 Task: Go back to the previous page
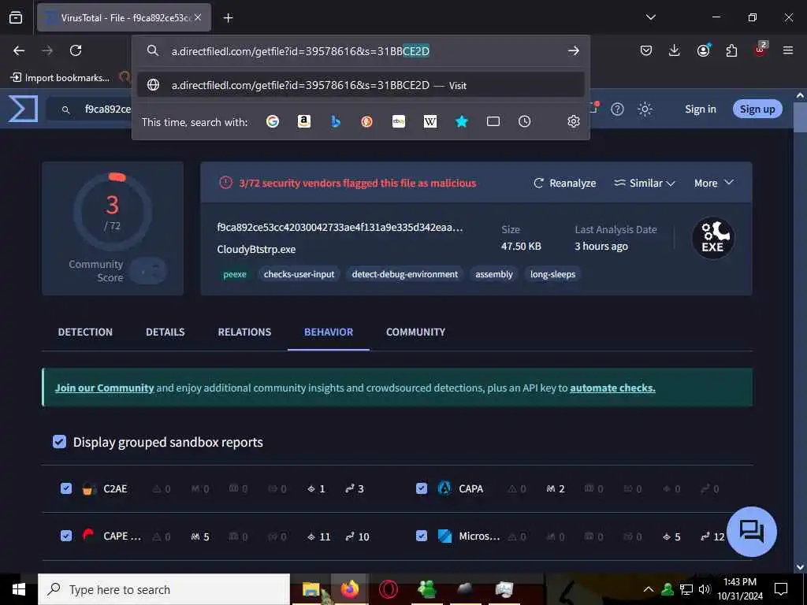tap(19, 50)
